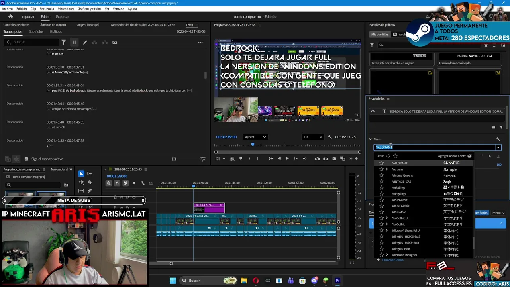Click the Lift button in Program monitor

tap(317, 159)
